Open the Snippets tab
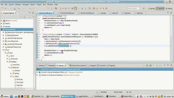The width and height of the screenshot is (174, 98). pyautogui.click(x=92, y=66)
